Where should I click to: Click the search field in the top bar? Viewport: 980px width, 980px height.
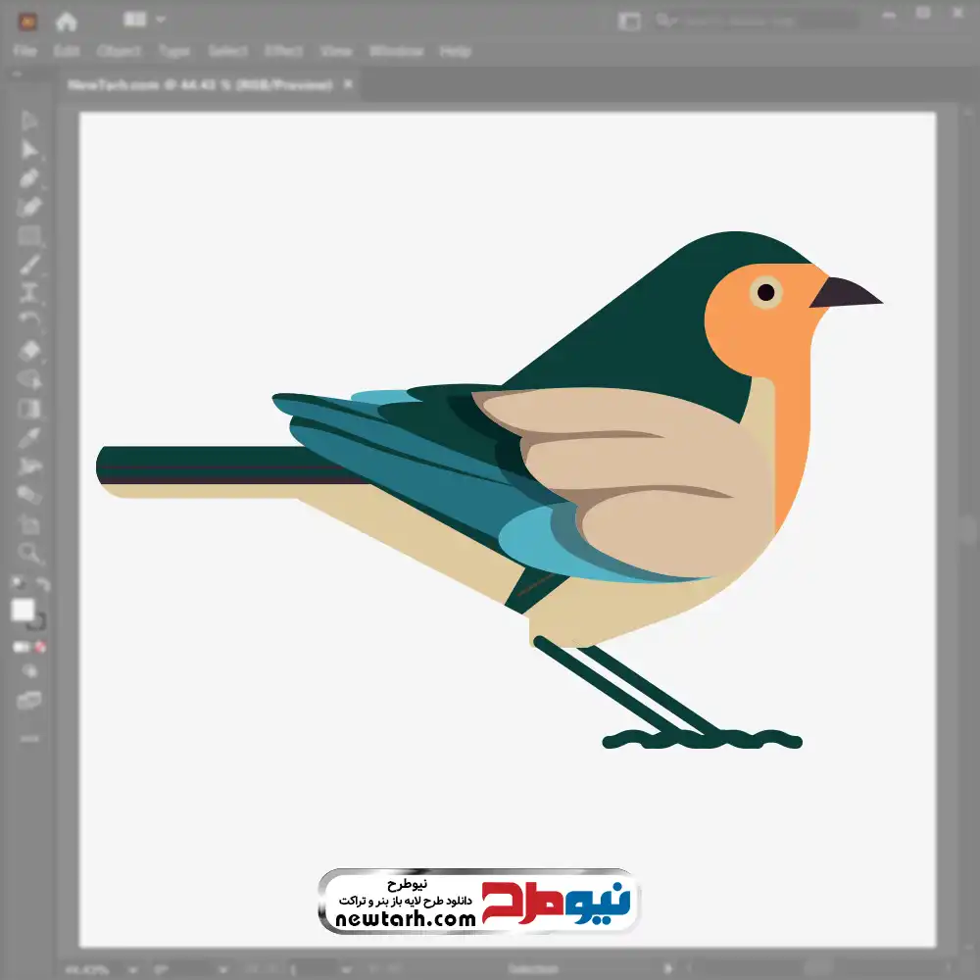pyautogui.click(x=755, y=21)
